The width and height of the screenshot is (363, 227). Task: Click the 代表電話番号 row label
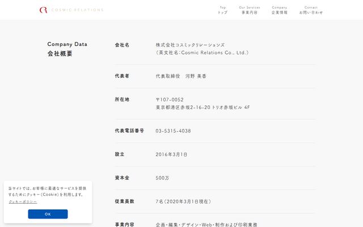point(129,131)
